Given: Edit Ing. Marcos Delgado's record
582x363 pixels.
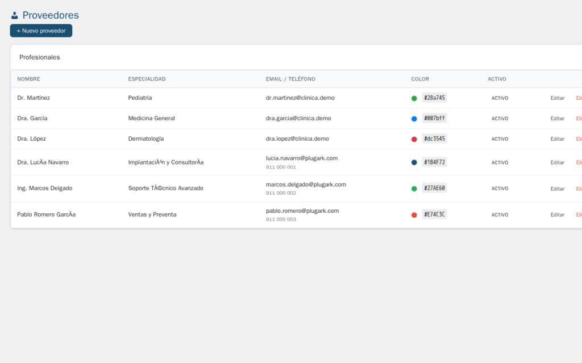Looking at the screenshot, I should pos(557,188).
